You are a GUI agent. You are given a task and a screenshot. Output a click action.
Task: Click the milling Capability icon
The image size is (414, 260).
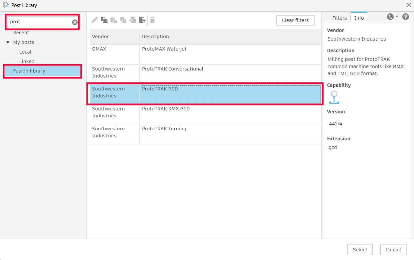[x=334, y=98]
